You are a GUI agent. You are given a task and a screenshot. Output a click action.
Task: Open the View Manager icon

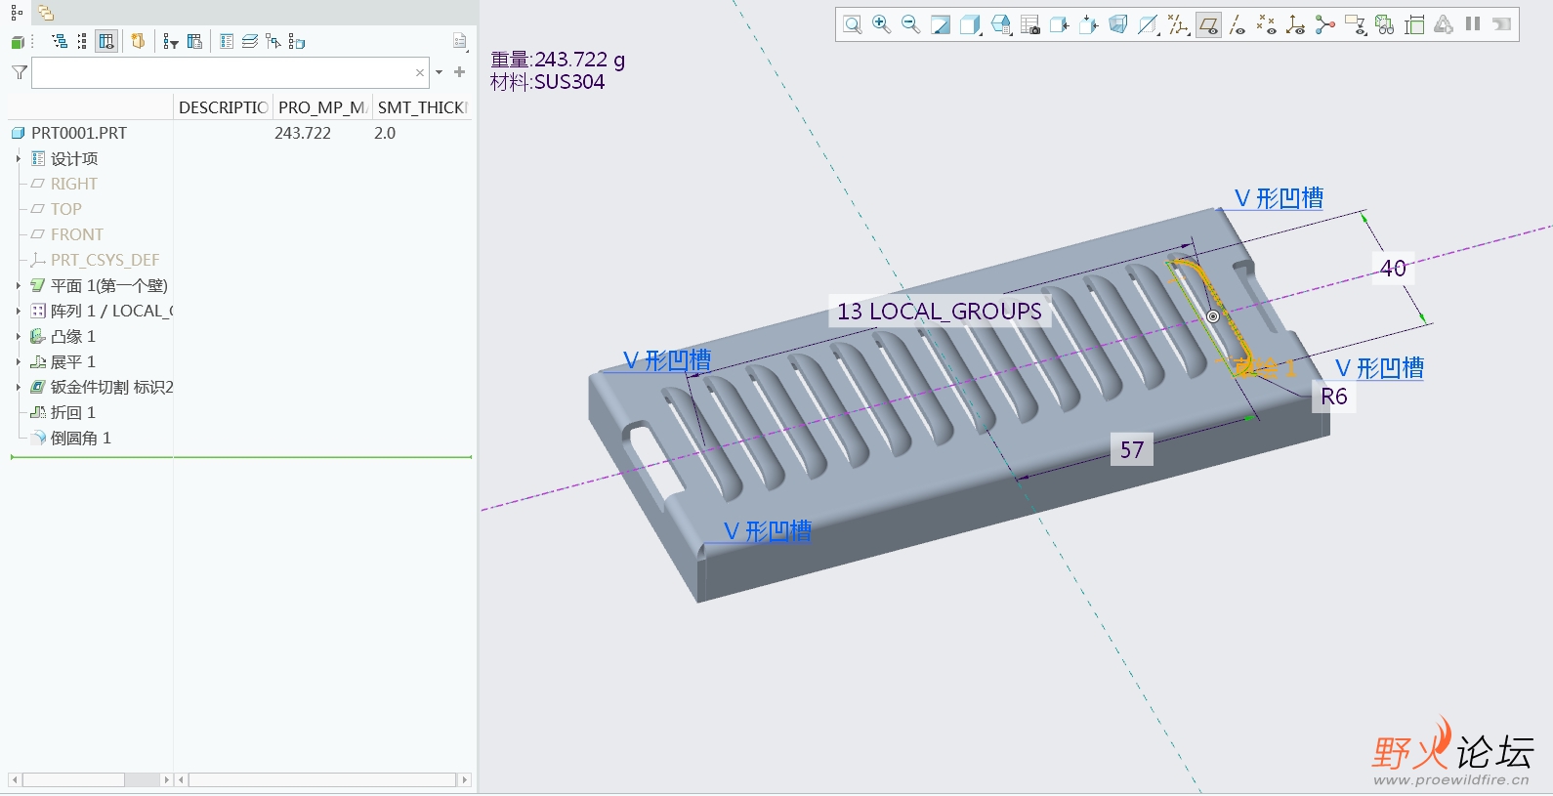pos(1030,25)
